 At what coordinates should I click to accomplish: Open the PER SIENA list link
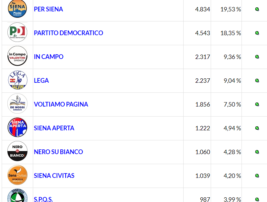coord(48,9)
